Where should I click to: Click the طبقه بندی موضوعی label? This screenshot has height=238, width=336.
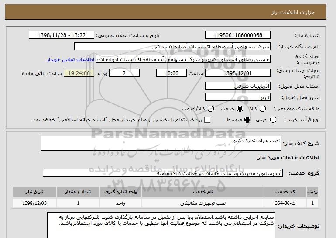point(296,109)
